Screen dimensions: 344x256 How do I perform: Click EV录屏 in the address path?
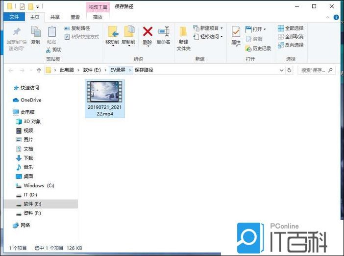pos(118,70)
